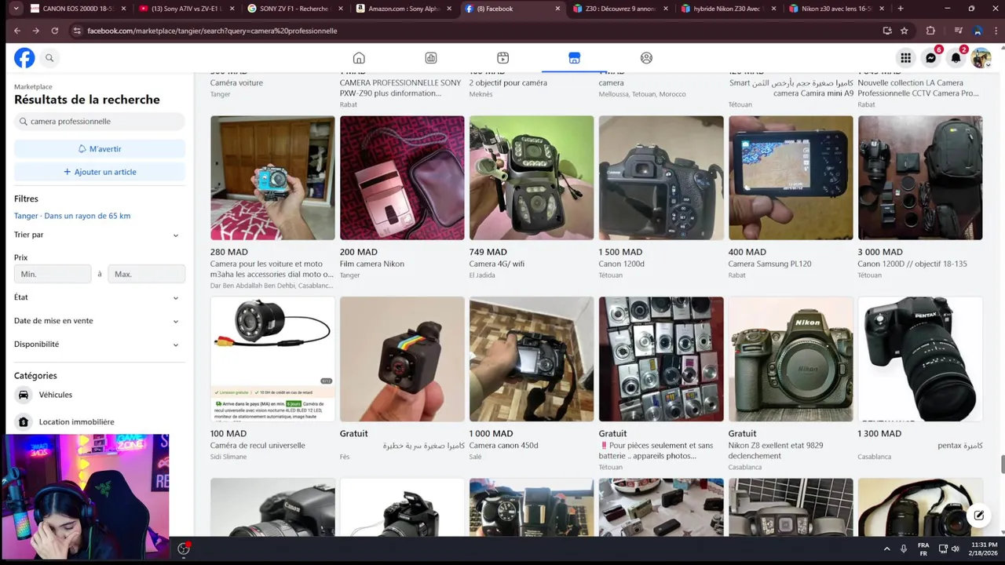The height and width of the screenshot is (565, 1005).
Task: Click the page vertical scrollbar thumb
Action: click(x=1002, y=464)
